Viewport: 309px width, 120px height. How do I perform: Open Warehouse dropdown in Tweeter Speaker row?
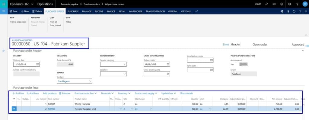(x=151, y=109)
